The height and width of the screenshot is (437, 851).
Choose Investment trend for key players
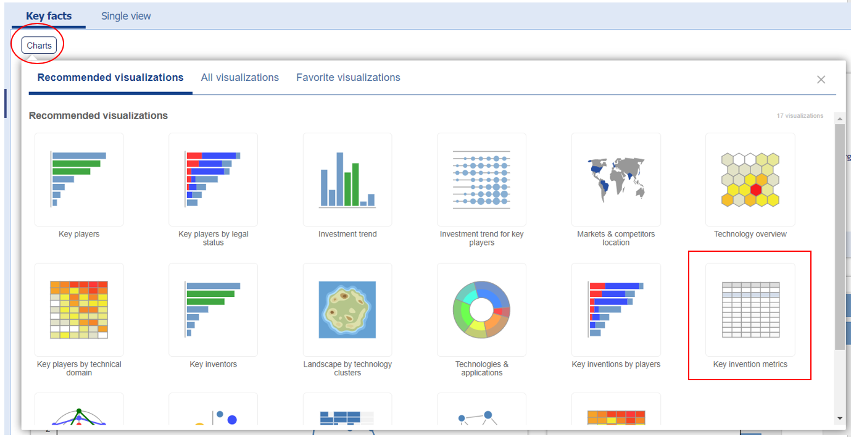(x=481, y=180)
